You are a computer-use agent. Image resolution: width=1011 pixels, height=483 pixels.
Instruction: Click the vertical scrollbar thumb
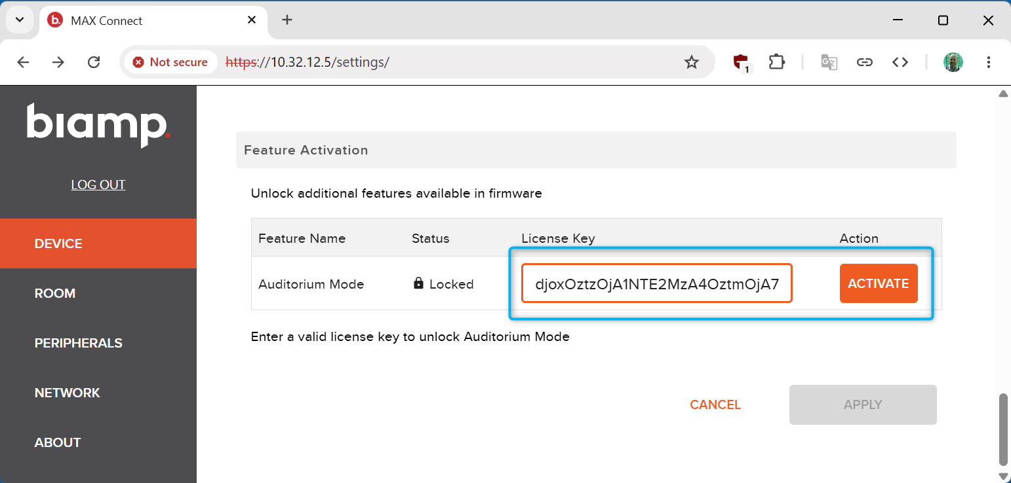(1003, 429)
